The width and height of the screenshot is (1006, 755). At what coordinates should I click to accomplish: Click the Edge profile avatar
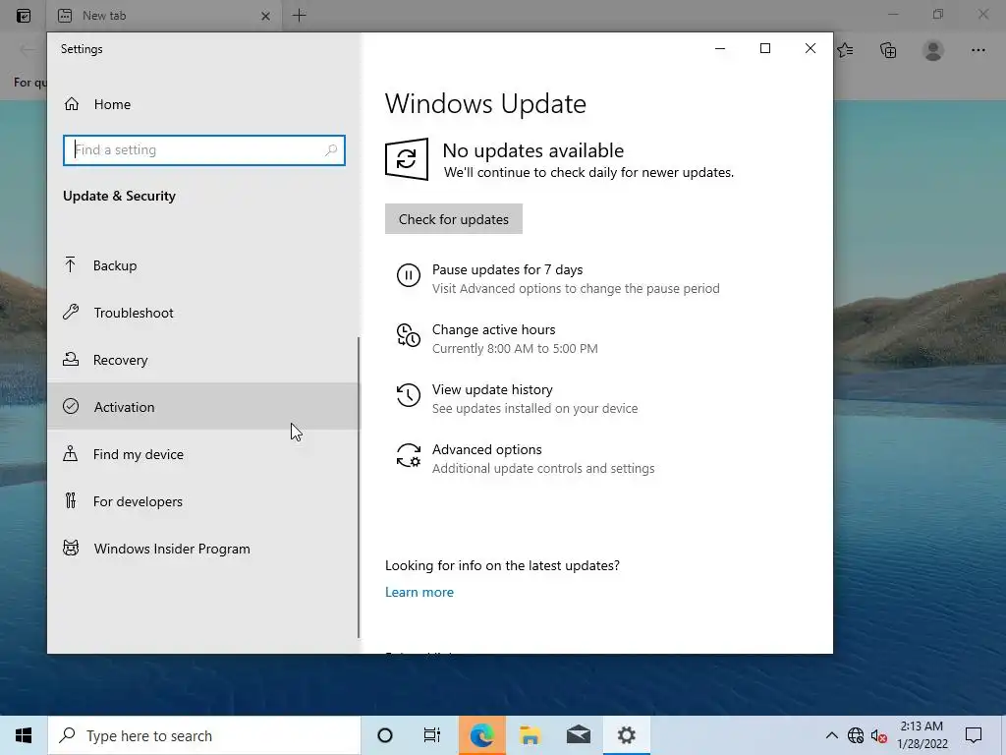[x=933, y=50]
